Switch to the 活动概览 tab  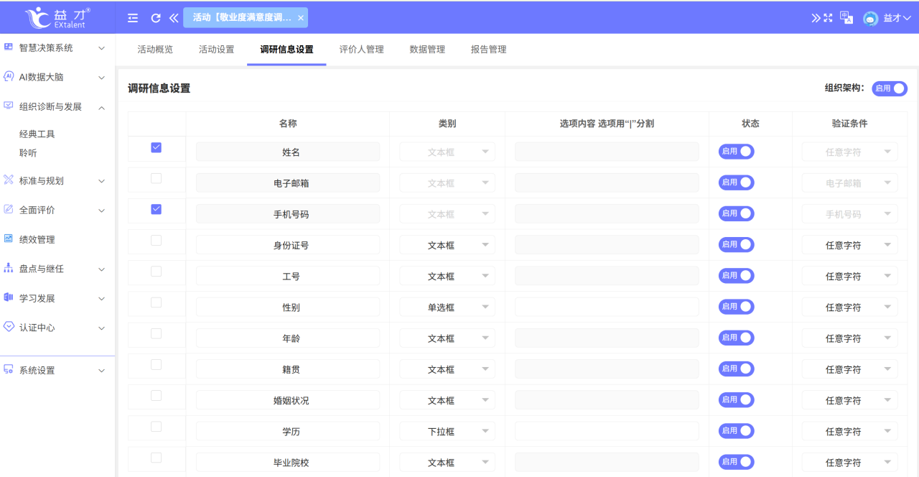[155, 50]
